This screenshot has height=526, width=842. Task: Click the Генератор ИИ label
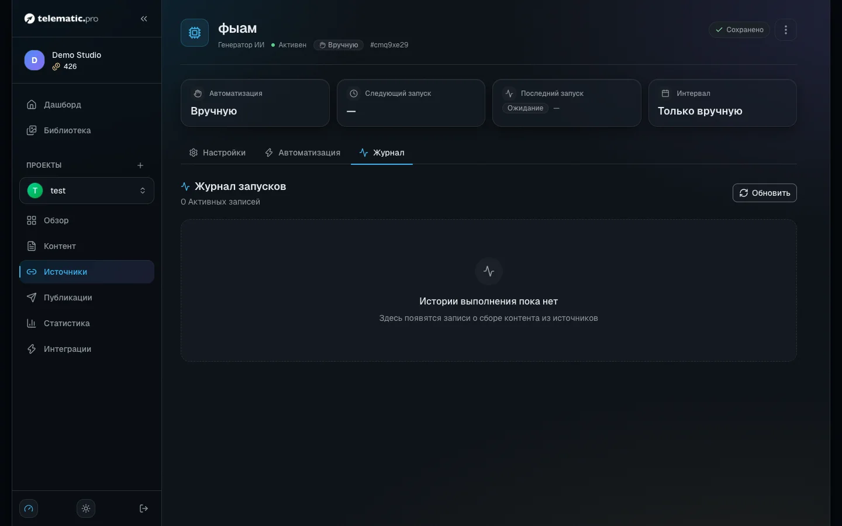241,45
